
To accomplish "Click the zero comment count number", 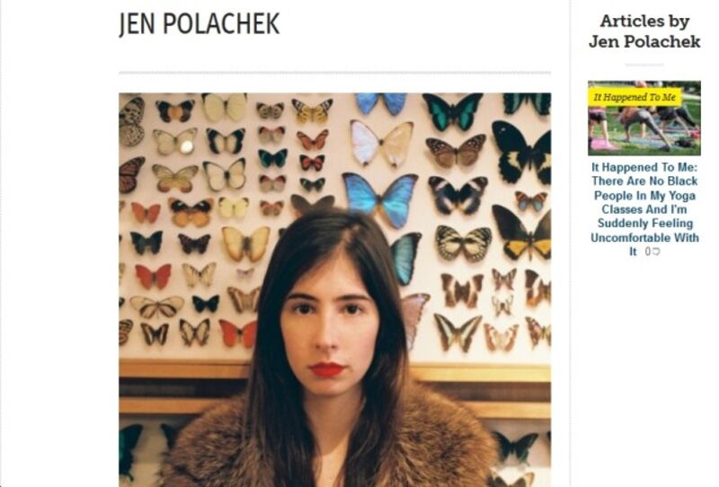I will click(647, 252).
